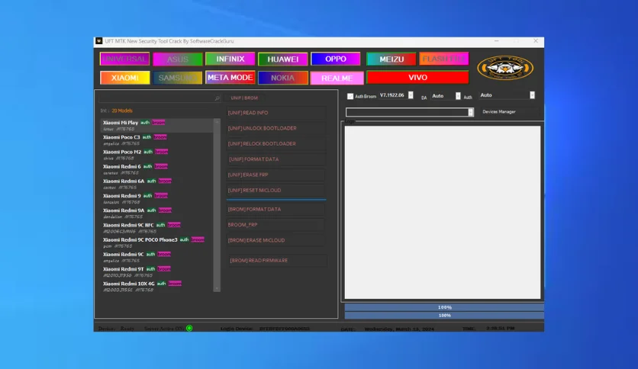
Task: Click the [UNIF] FORMAT DATA button
Action: point(276,159)
